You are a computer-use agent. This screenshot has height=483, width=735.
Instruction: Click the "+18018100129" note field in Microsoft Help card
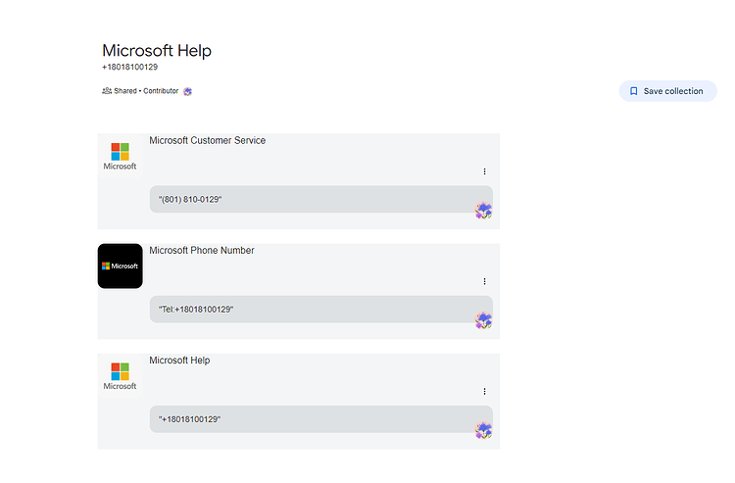[321, 419]
